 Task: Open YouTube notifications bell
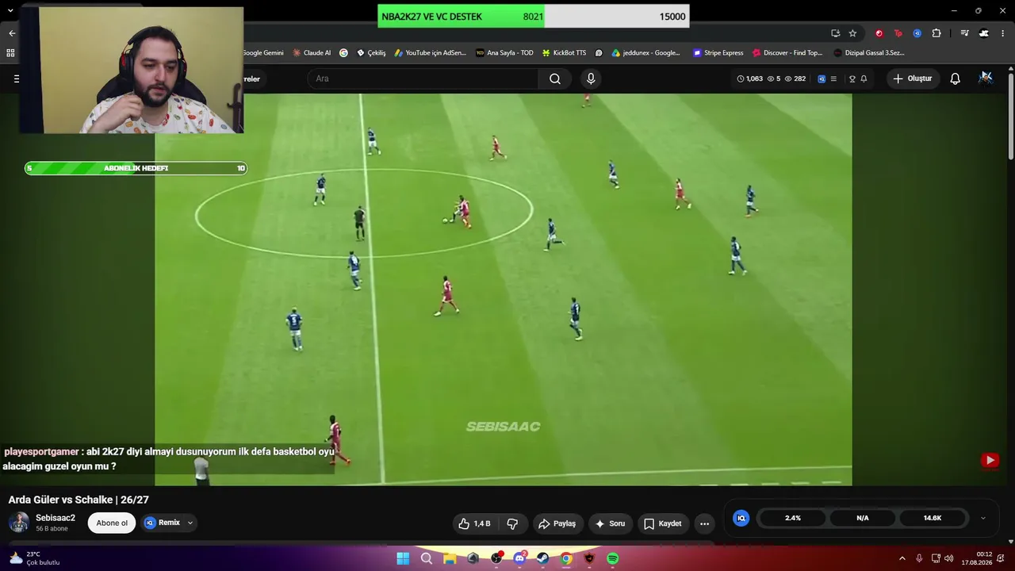click(956, 79)
